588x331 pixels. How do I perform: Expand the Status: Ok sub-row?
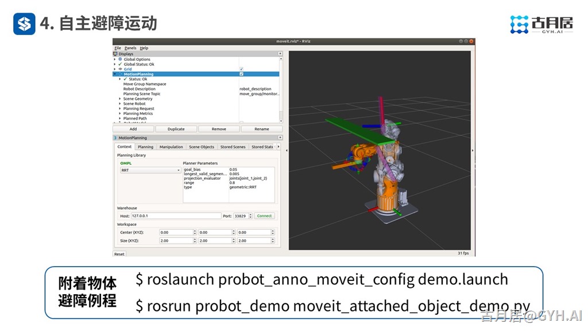point(120,79)
